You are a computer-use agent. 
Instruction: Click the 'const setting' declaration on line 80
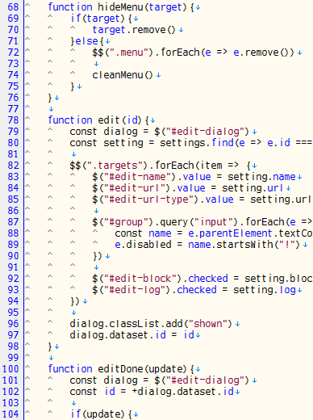click(106, 143)
